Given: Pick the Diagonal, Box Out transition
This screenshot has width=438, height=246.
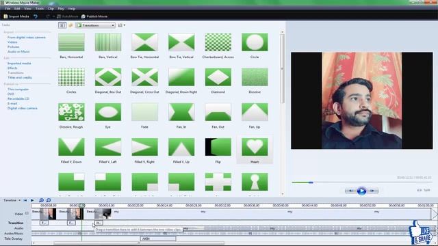Looking at the screenshot, I should [108, 77].
